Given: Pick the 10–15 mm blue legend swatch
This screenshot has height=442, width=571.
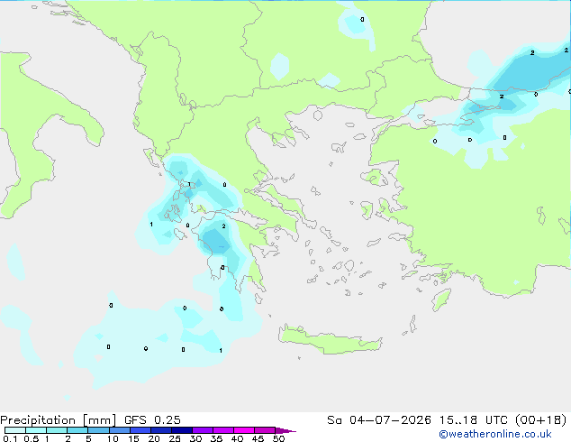Looking at the screenshot, I should (120, 430).
